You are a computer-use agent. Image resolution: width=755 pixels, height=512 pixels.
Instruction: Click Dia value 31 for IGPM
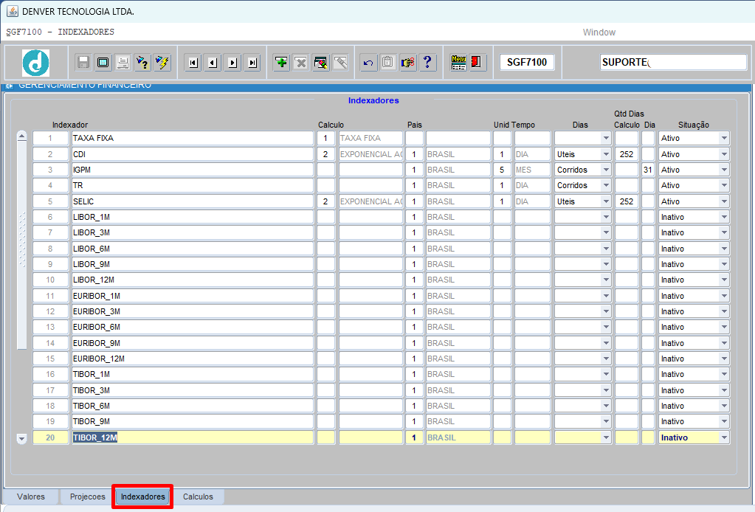[648, 170]
